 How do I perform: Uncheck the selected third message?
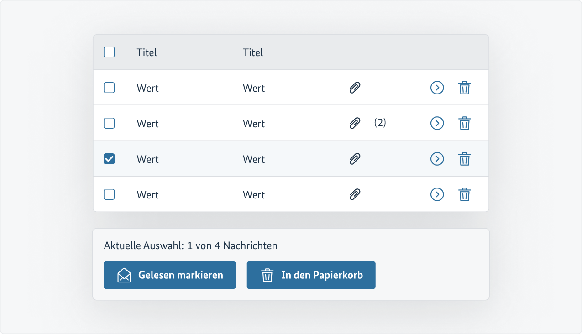pyautogui.click(x=109, y=158)
